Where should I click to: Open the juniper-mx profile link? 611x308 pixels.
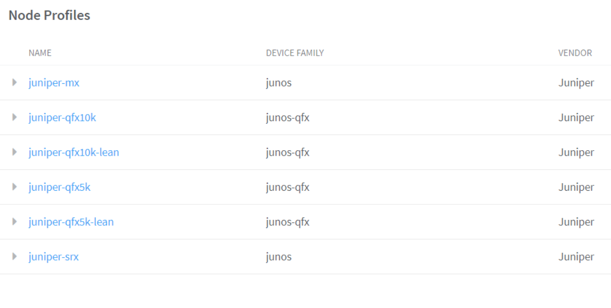point(54,83)
